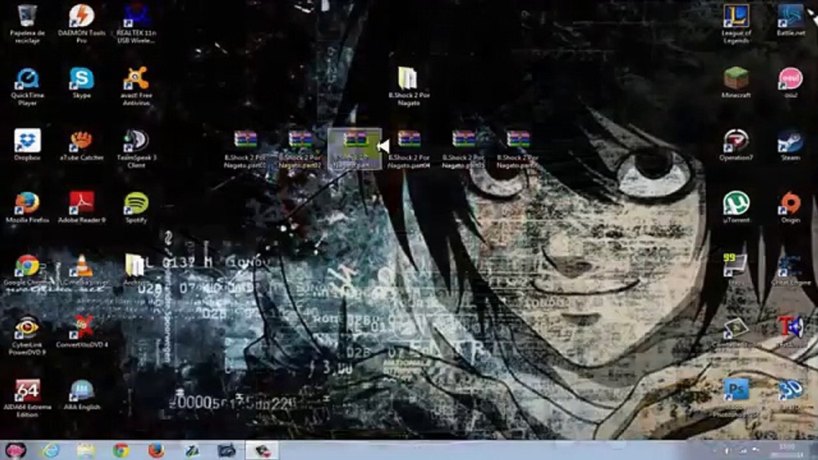Open the Photoshop desktop shortcut

tap(736, 399)
